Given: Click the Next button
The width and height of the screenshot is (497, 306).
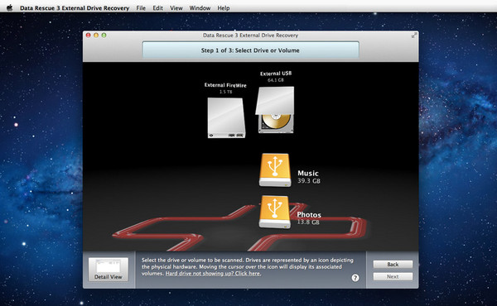Looking at the screenshot, I should pos(393,276).
